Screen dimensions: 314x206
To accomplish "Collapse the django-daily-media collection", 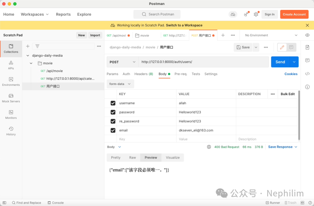I will point(28,56).
